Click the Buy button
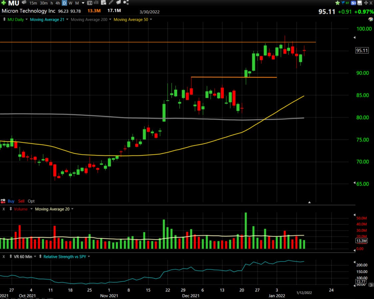This screenshot has height=299, width=374. point(11,201)
